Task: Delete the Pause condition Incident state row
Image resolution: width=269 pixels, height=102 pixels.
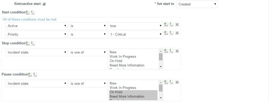Action: click(x=177, y=82)
